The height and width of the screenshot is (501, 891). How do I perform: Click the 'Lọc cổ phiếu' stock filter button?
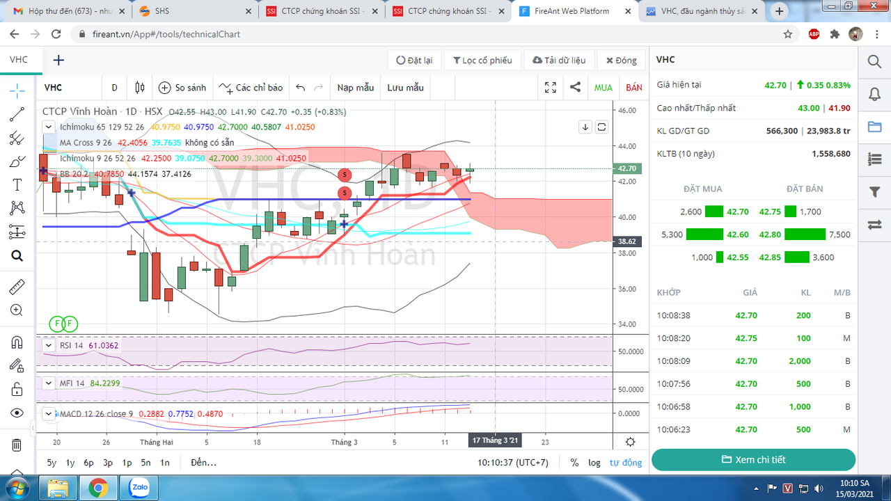coord(482,61)
